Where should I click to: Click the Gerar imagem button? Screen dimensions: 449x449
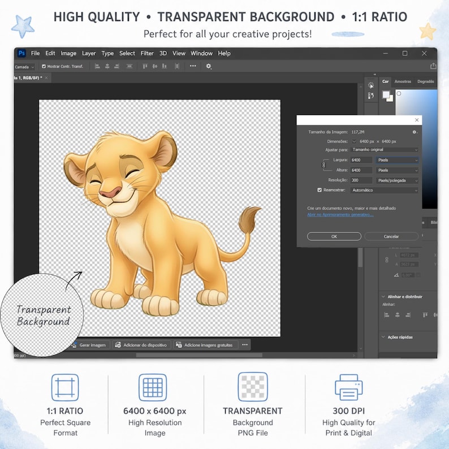point(89,345)
